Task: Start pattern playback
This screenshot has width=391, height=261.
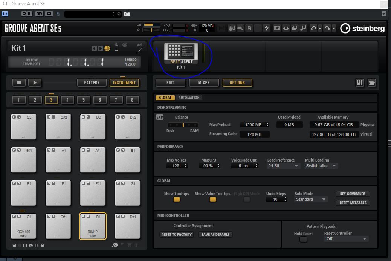Action: (x=35, y=83)
